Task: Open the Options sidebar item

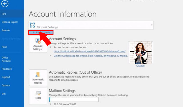Action: (6, 85)
